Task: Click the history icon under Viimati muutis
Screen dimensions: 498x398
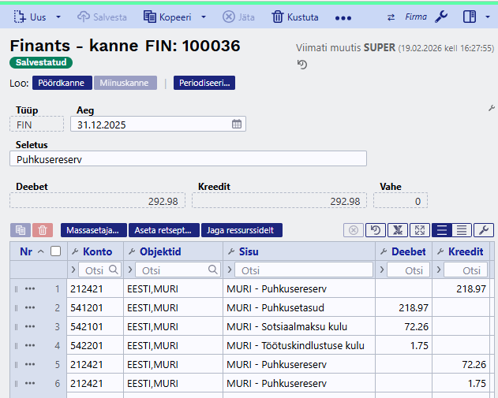Action: coord(302,64)
